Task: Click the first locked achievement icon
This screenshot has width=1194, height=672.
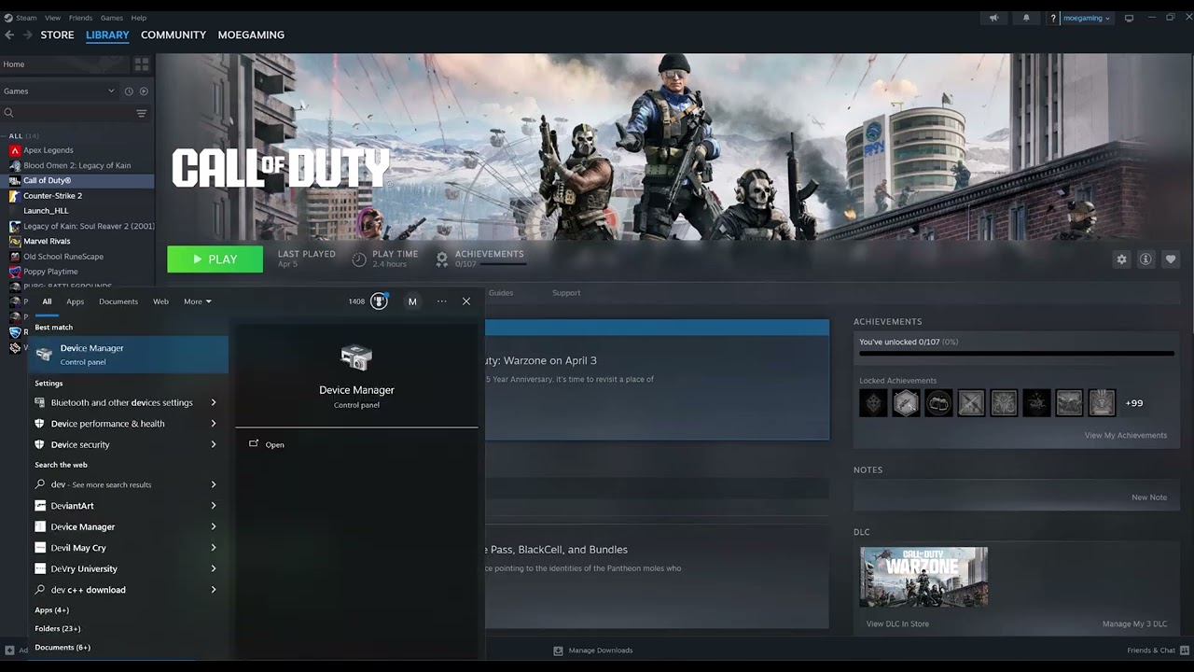Action: click(873, 403)
